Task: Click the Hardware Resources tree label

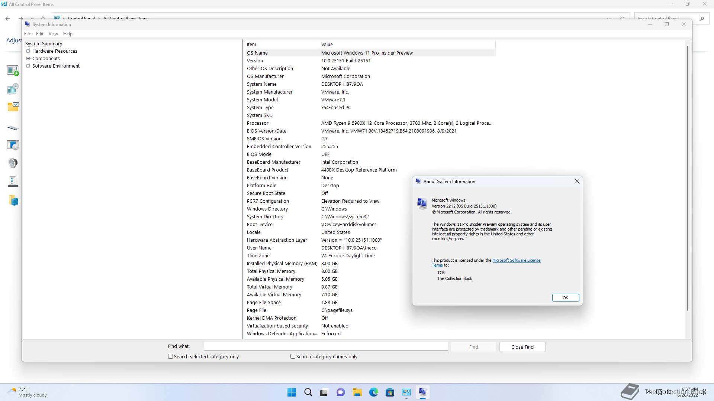Action: click(55, 51)
